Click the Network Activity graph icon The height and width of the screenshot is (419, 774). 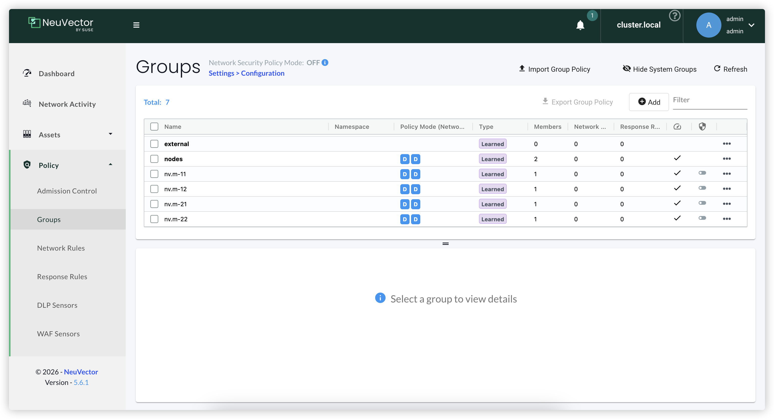pos(27,103)
